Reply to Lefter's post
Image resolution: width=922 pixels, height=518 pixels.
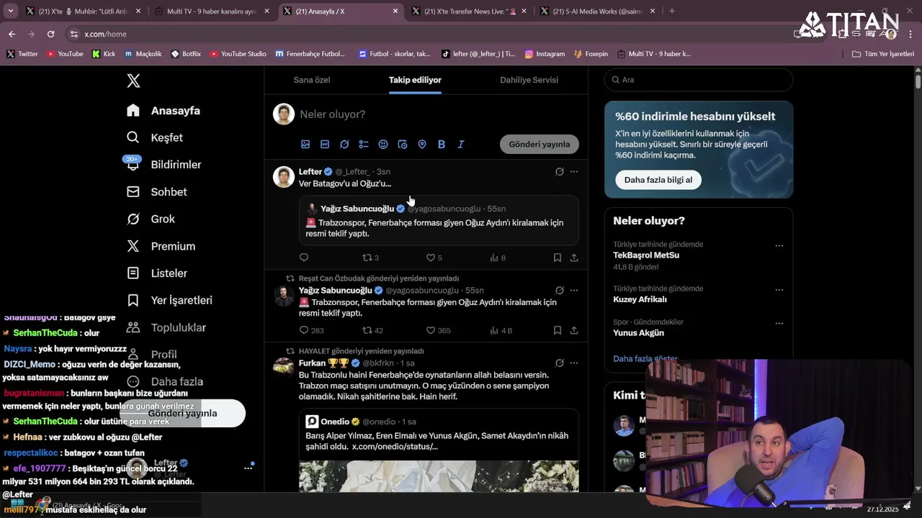coord(304,258)
